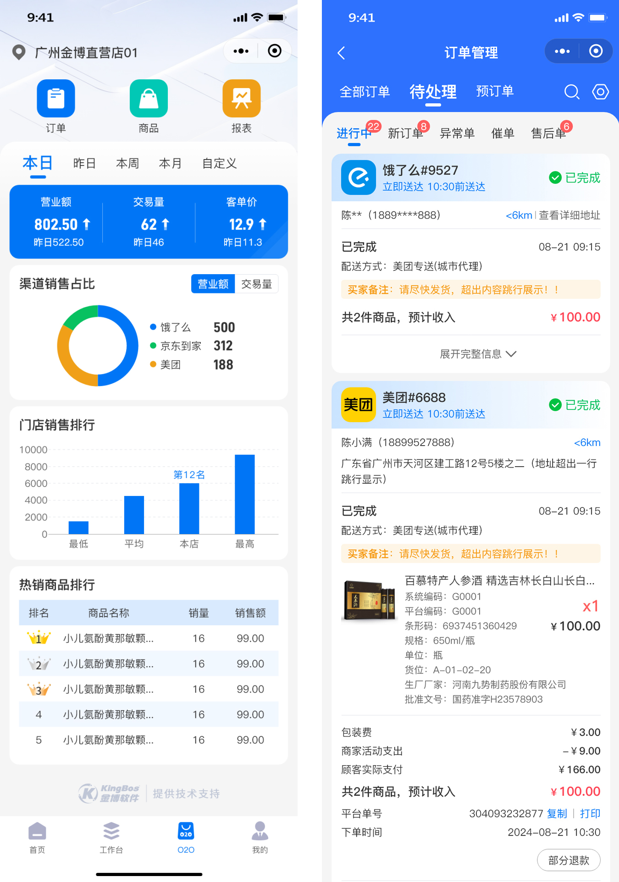Click the 部分退款 button
The height and width of the screenshot is (882, 619).
[x=568, y=860]
